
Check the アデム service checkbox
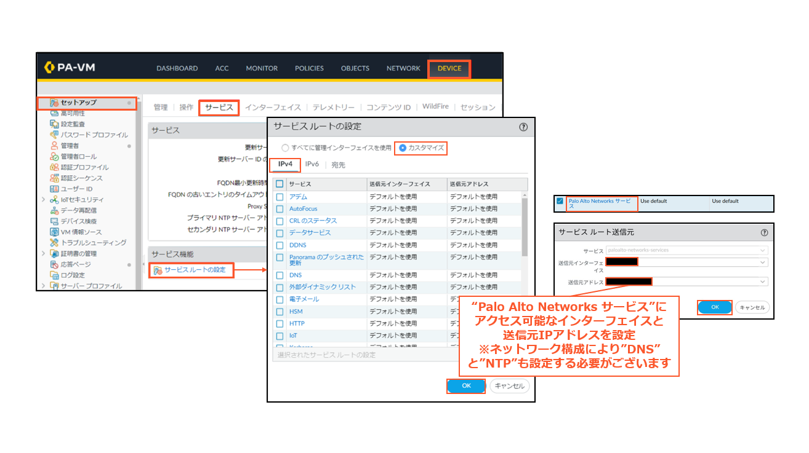click(x=280, y=197)
